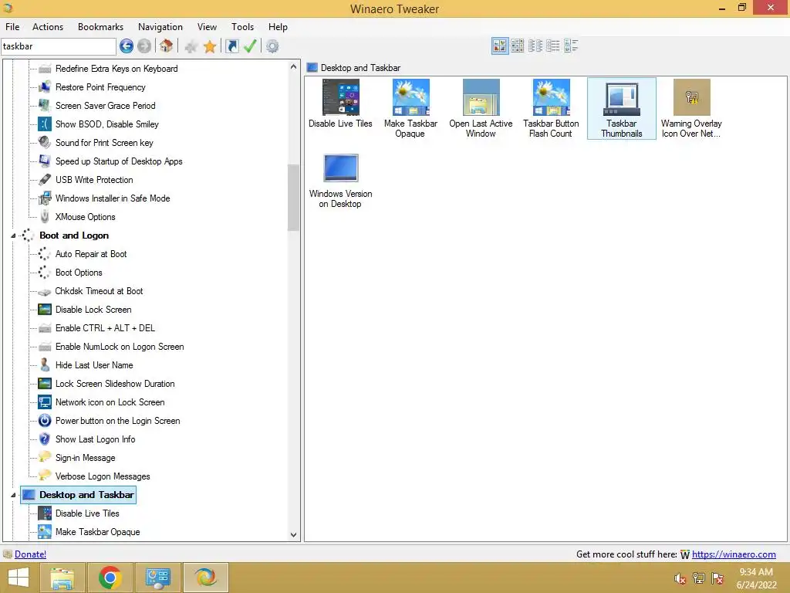
Task: Open the Disable Live Tiles thumbnail
Action: click(340, 103)
